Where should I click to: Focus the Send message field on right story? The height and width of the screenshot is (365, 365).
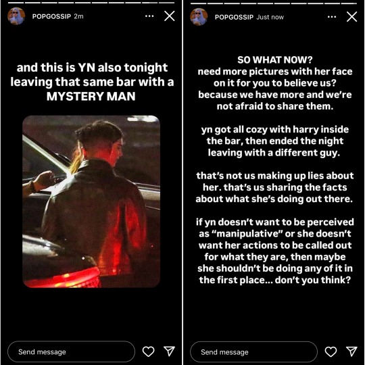pyautogui.click(x=253, y=351)
